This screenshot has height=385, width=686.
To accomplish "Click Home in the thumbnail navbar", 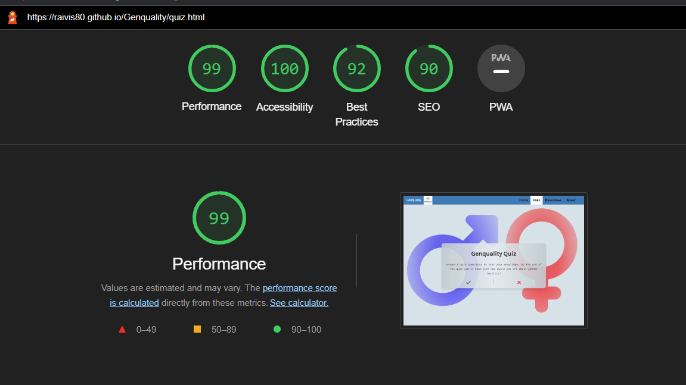I will click(524, 200).
